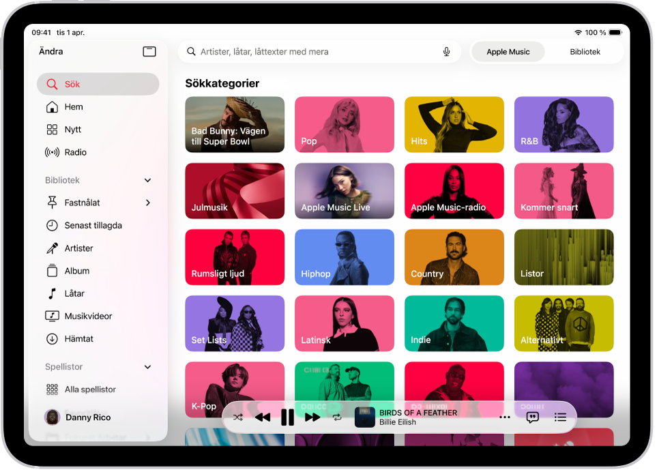The width and height of the screenshot is (657, 470).
Task: Open Danny Rico account name
Action: click(x=88, y=417)
